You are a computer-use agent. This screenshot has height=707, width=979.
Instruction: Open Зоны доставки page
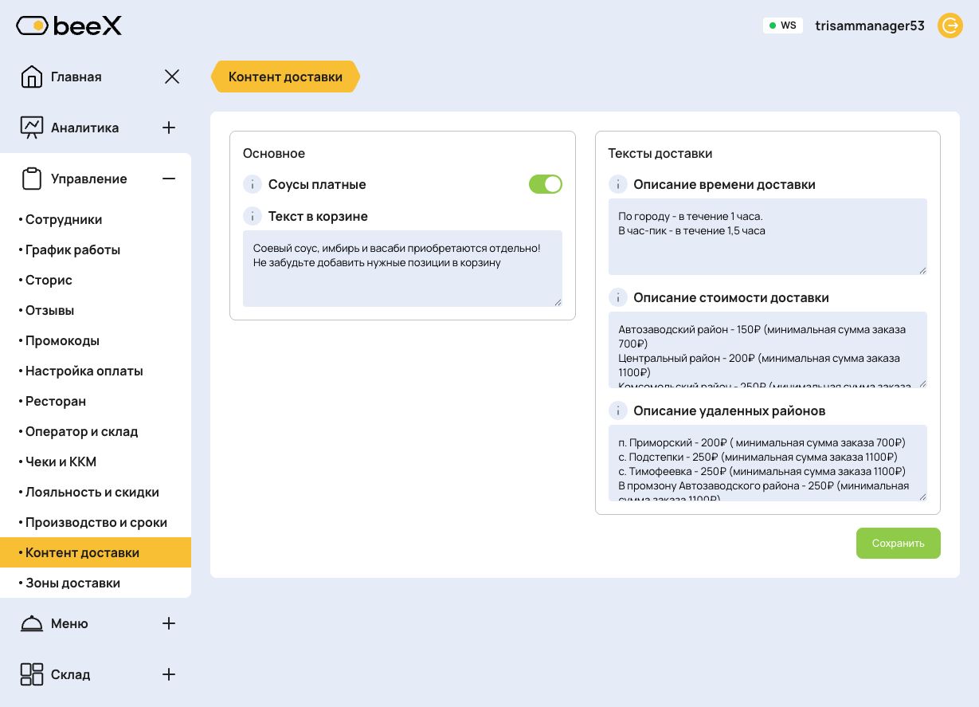coord(96,583)
